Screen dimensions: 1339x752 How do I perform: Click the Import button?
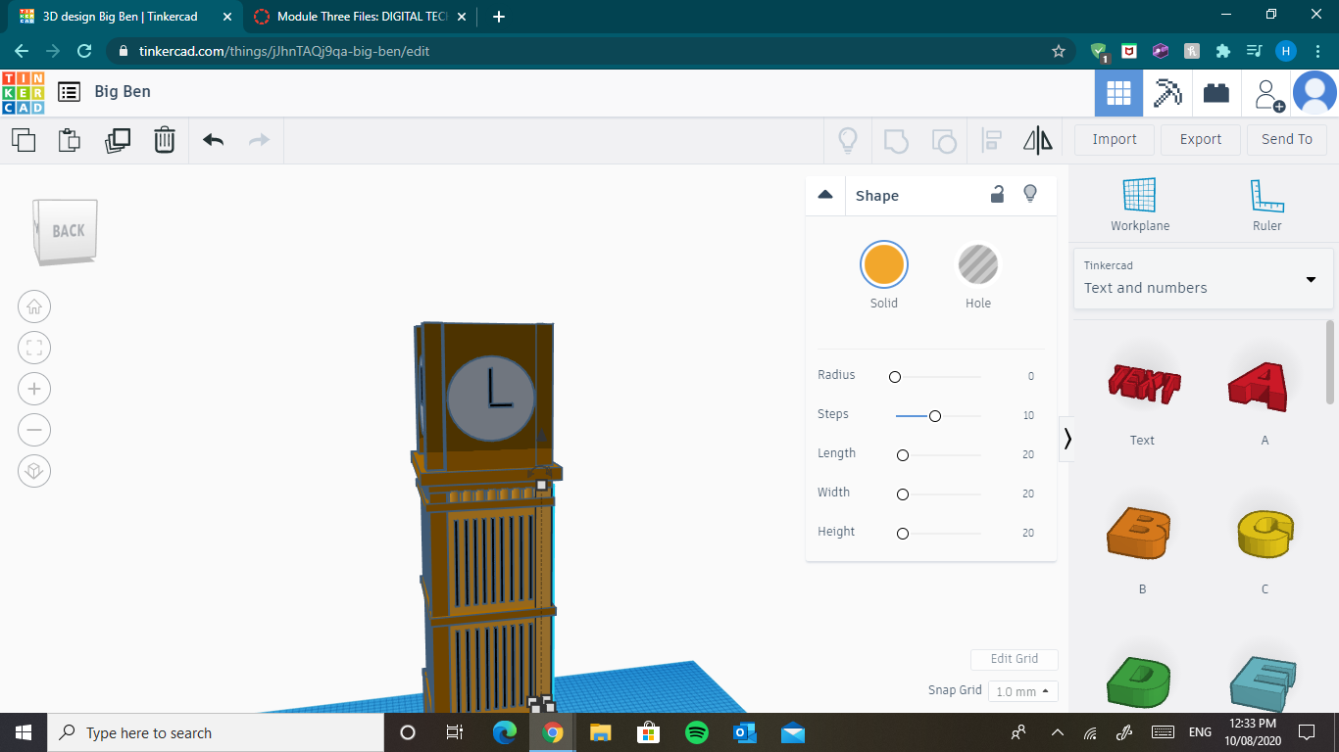(x=1115, y=139)
